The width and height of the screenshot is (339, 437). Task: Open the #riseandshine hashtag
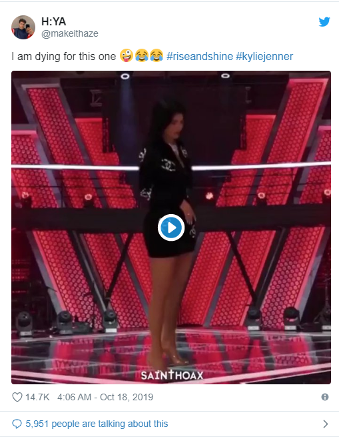pyautogui.click(x=200, y=56)
